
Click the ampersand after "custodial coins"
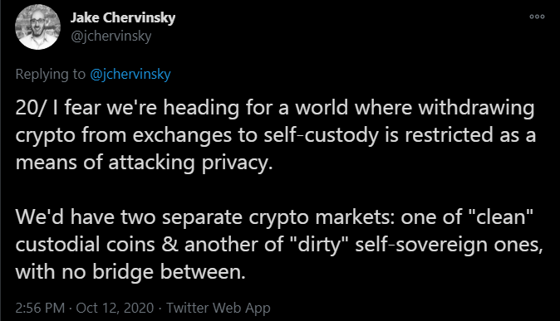pyautogui.click(x=169, y=245)
